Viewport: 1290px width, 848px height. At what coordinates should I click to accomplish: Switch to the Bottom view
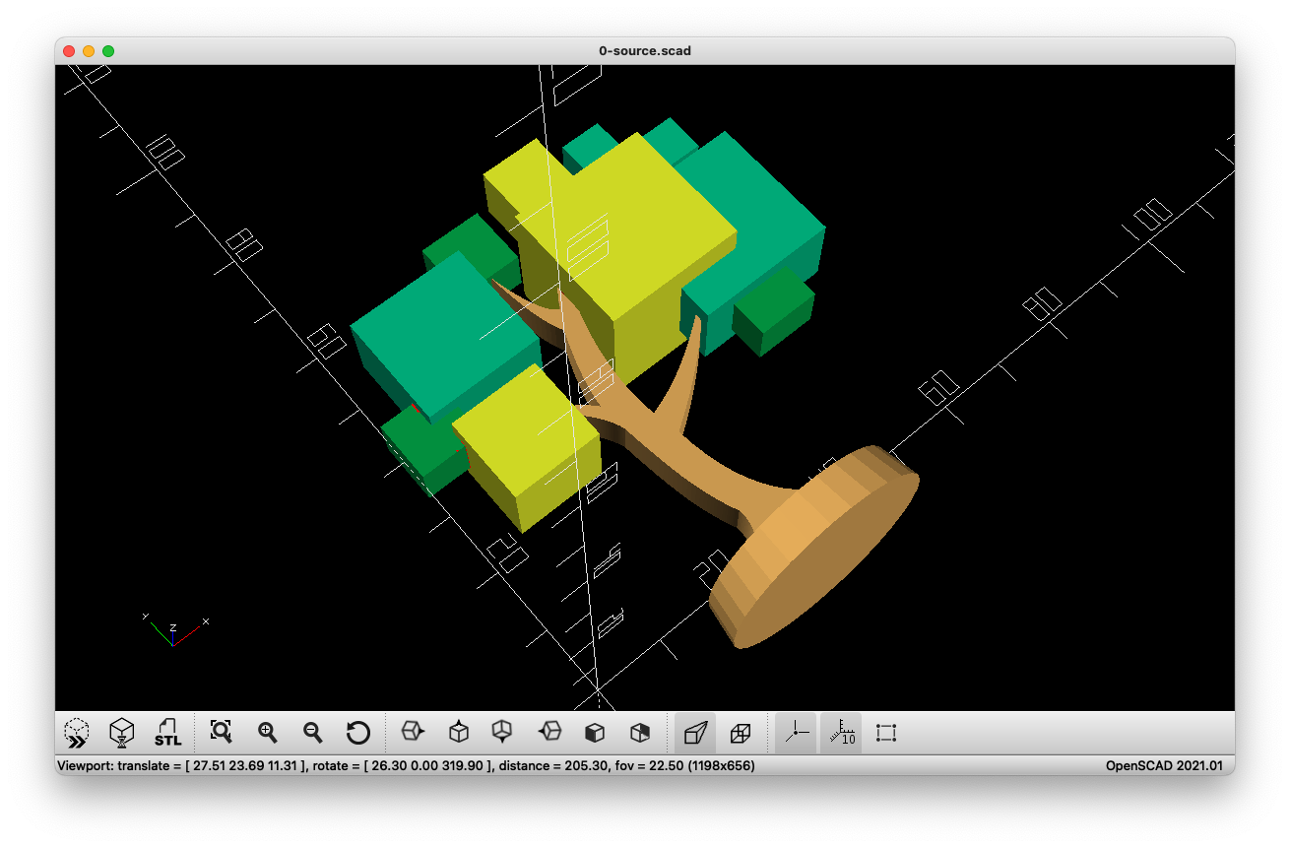point(503,732)
